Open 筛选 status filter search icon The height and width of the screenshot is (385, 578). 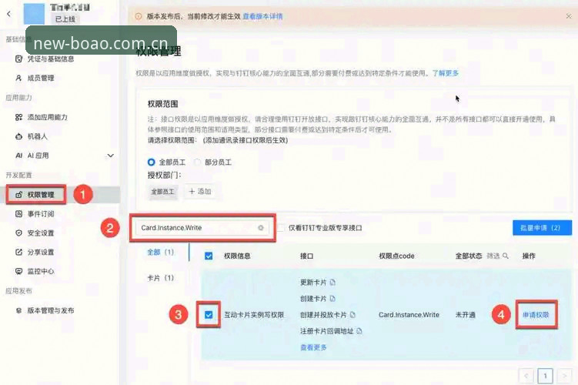click(x=506, y=256)
